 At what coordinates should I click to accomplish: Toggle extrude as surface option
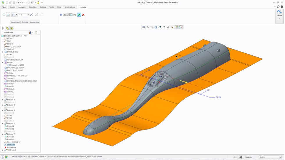pyautogui.click(x=8, y=15)
